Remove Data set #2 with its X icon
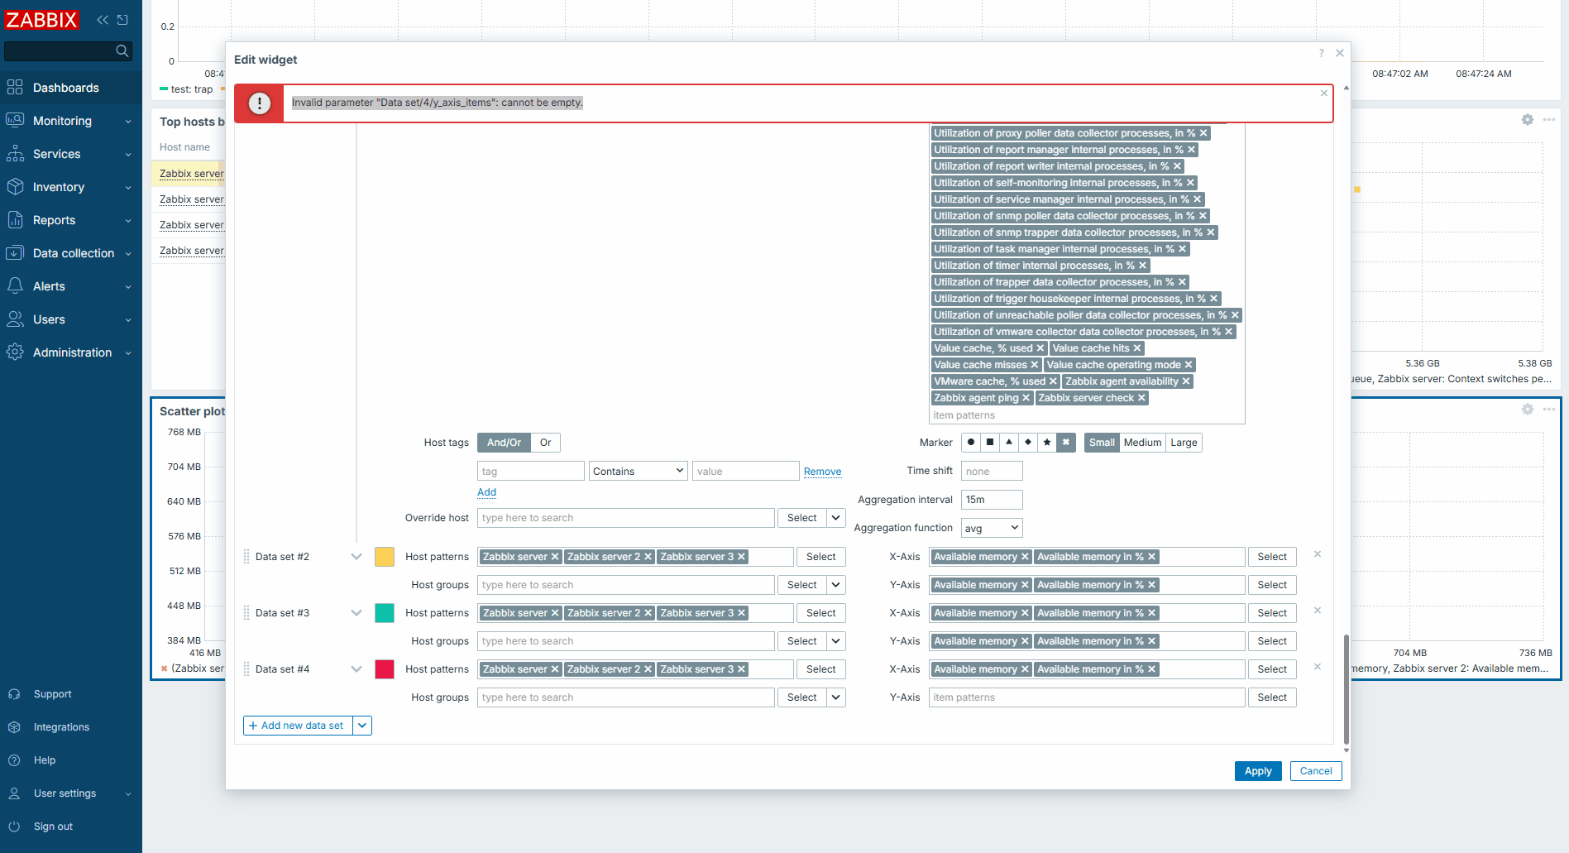Screen dimensions: 1569x853 pos(1318,554)
